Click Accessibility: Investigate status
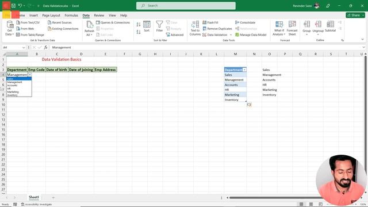 click(x=36, y=205)
